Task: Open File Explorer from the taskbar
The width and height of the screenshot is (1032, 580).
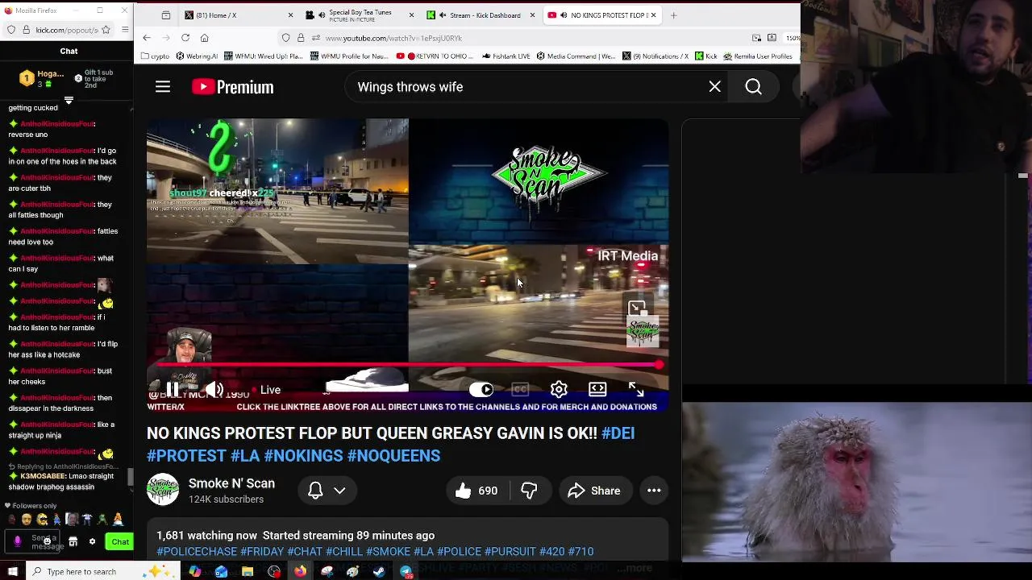Action: pos(248,572)
